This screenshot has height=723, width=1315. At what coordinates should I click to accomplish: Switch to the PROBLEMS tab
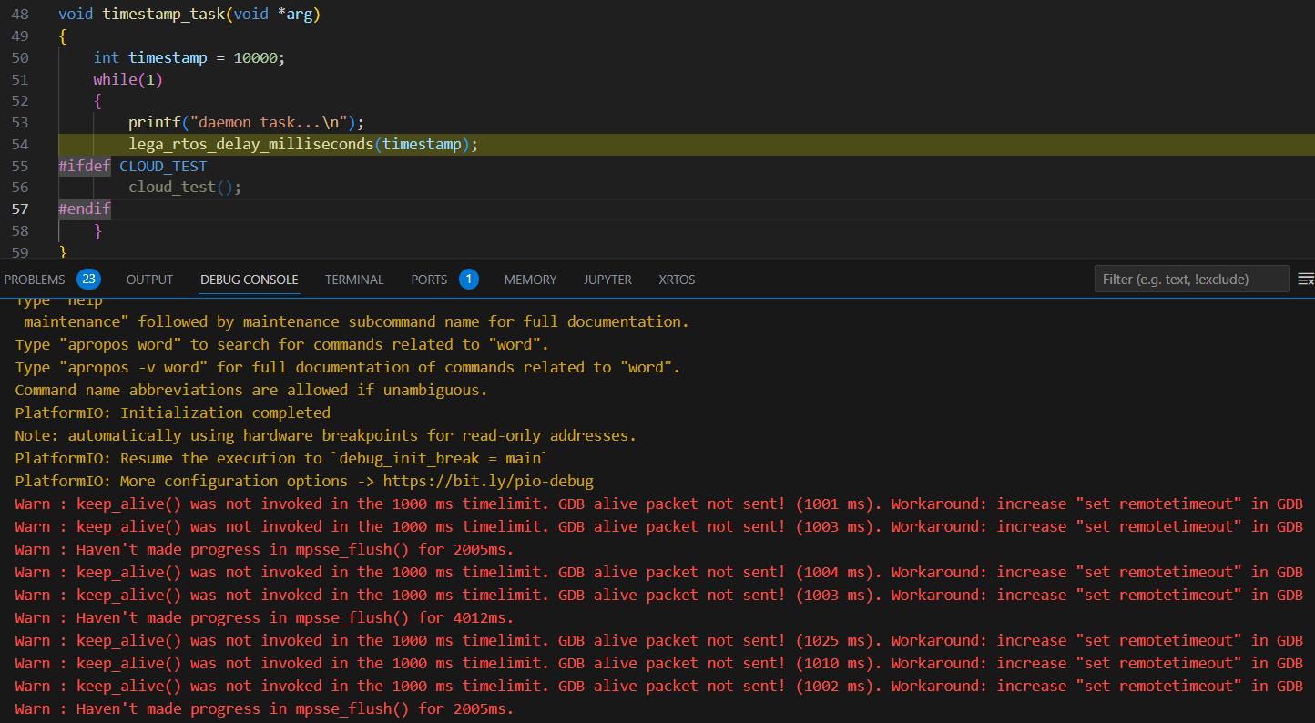pyautogui.click(x=35, y=280)
